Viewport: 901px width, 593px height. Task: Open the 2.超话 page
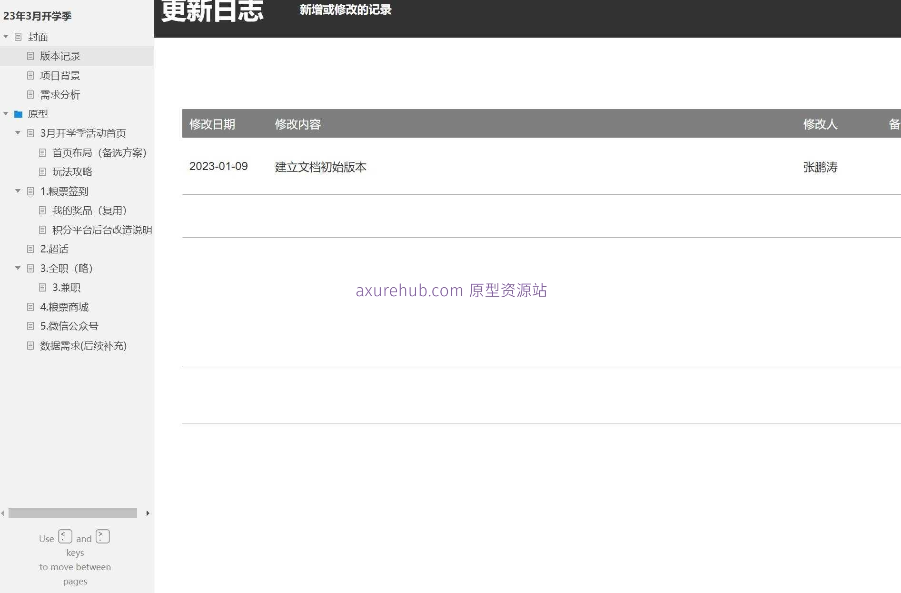[54, 249]
